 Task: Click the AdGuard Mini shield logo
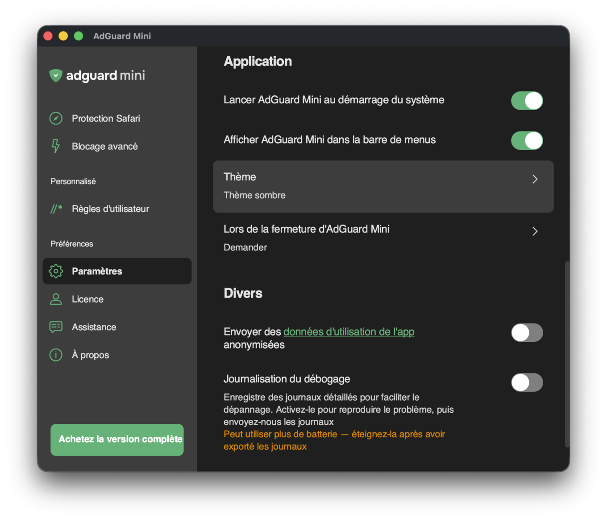click(x=55, y=75)
